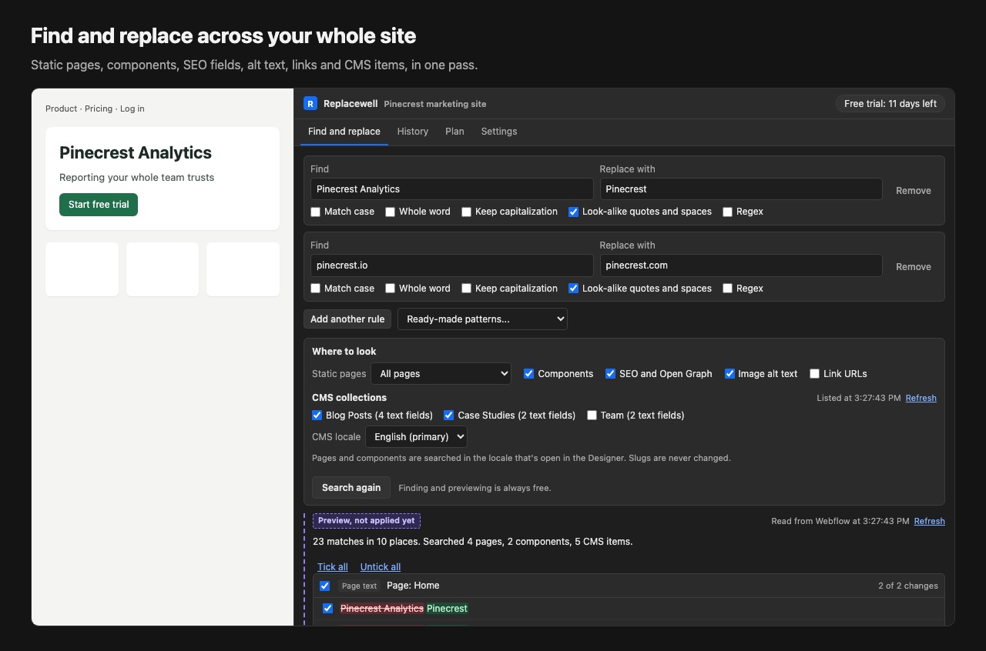Click the Search again button
The width and height of the screenshot is (986, 651).
[x=351, y=488]
